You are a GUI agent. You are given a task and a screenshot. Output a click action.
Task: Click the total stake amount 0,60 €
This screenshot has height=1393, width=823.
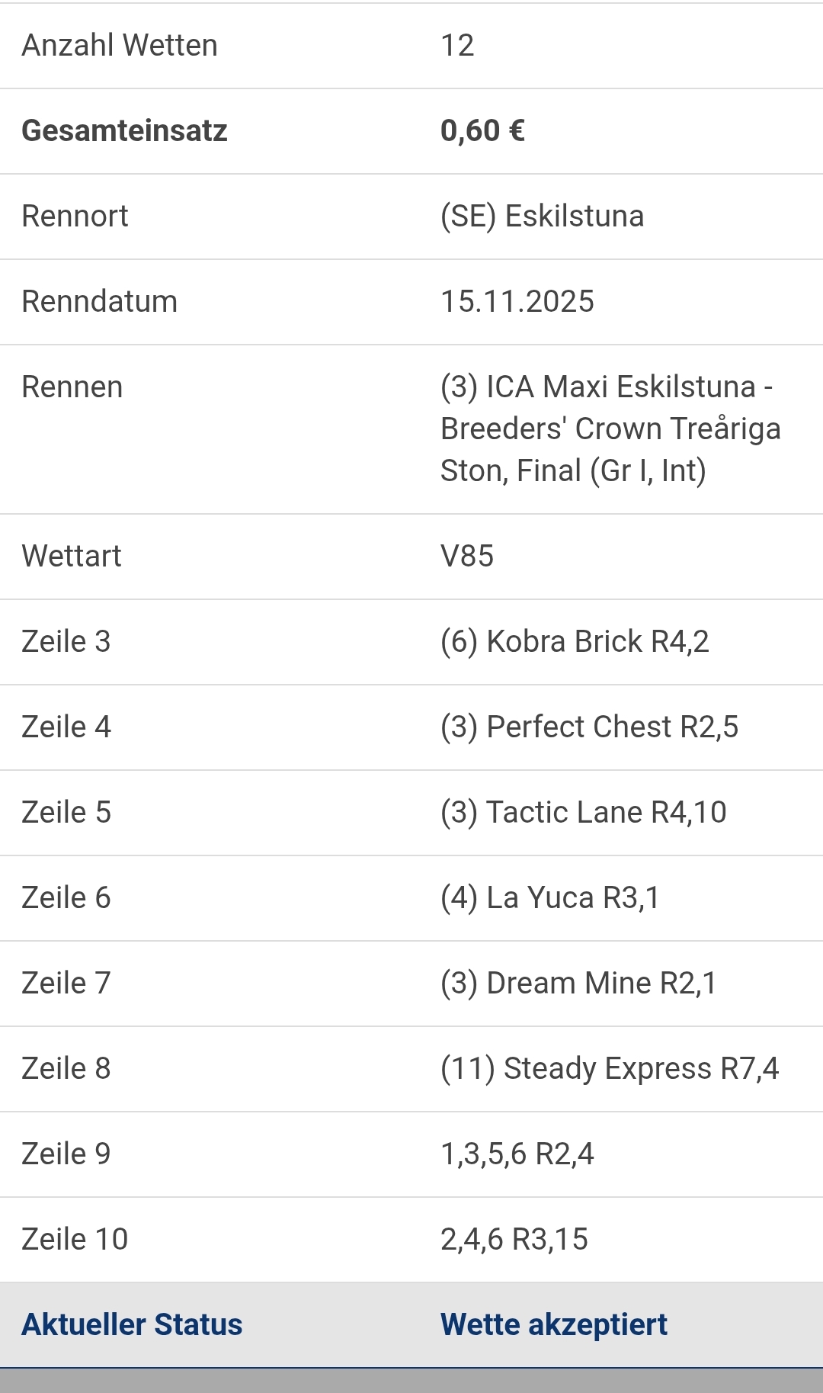(482, 131)
